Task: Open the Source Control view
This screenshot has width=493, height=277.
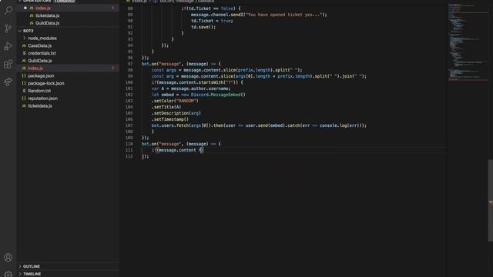Action: pos(8,28)
